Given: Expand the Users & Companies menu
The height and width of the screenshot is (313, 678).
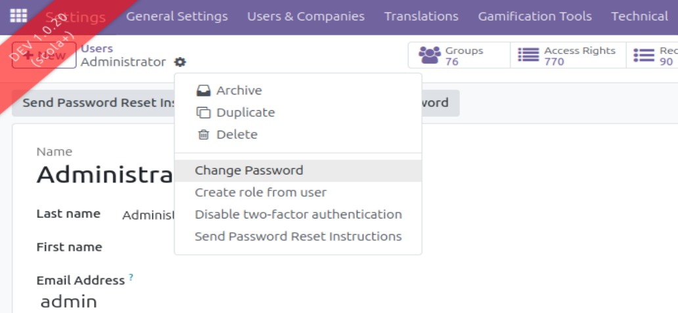Looking at the screenshot, I should coord(305,16).
